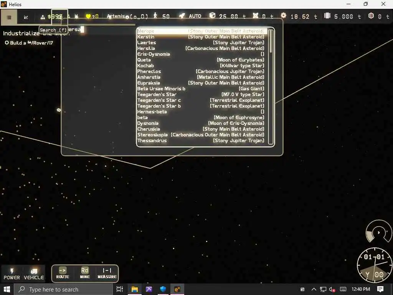The height and width of the screenshot is (295, 393).
Task: Click the crossed resource icon showing 0 t
Action: click(255, 16)
